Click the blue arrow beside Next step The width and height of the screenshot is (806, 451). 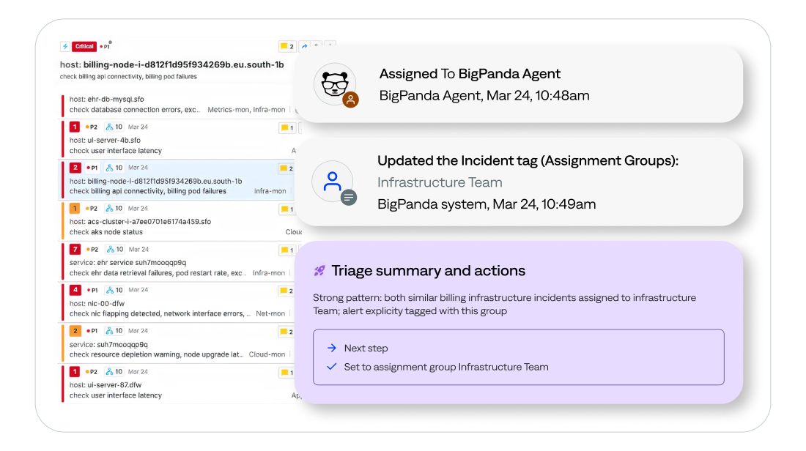(331, 348)
